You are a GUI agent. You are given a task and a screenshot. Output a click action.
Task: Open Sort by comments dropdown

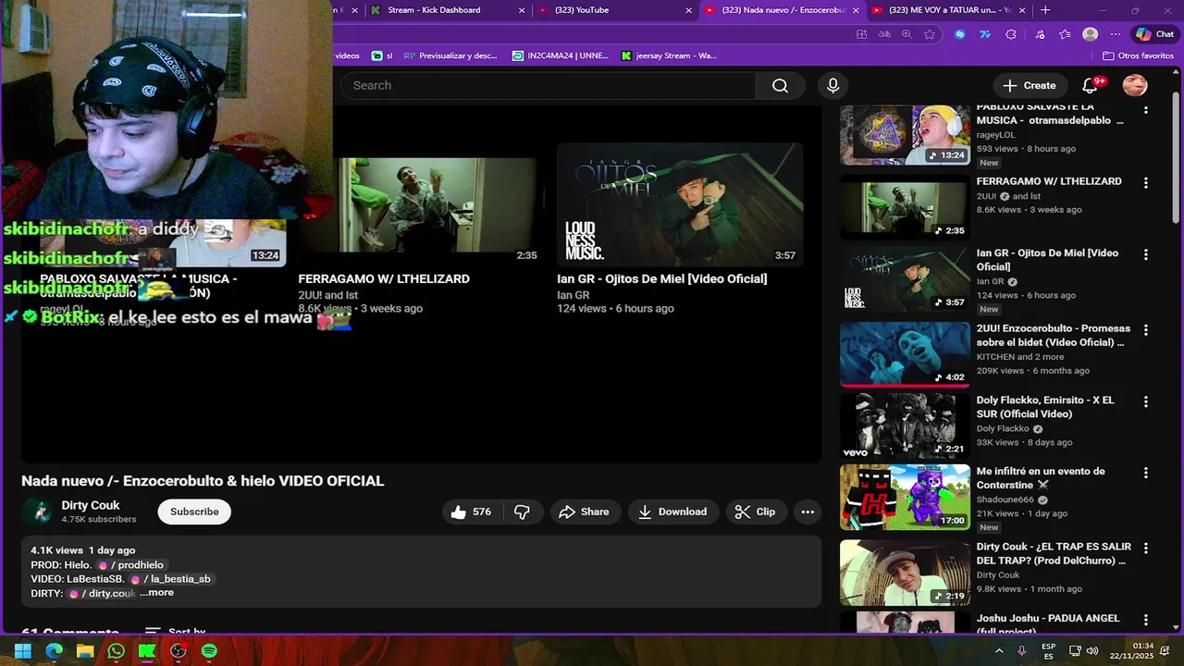click(x=175, y=632)
